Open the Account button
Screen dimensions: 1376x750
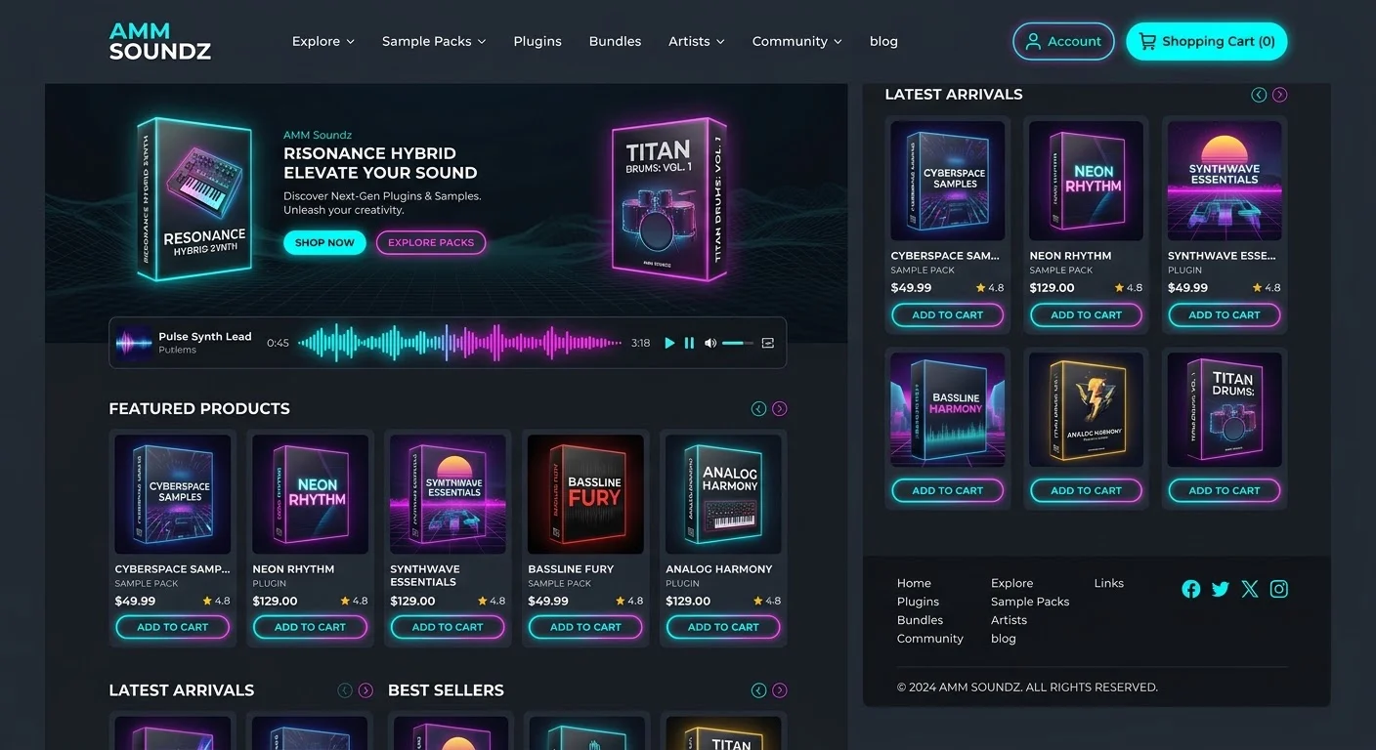pos(1063,41)
